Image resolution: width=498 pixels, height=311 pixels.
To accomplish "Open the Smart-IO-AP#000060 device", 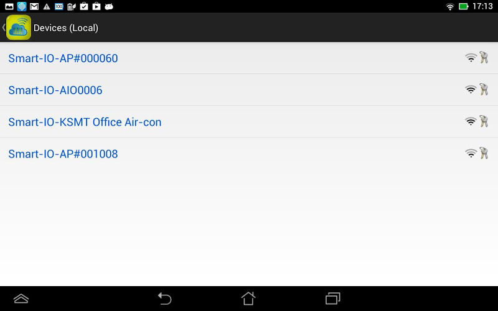I will (x=249, y=58).
